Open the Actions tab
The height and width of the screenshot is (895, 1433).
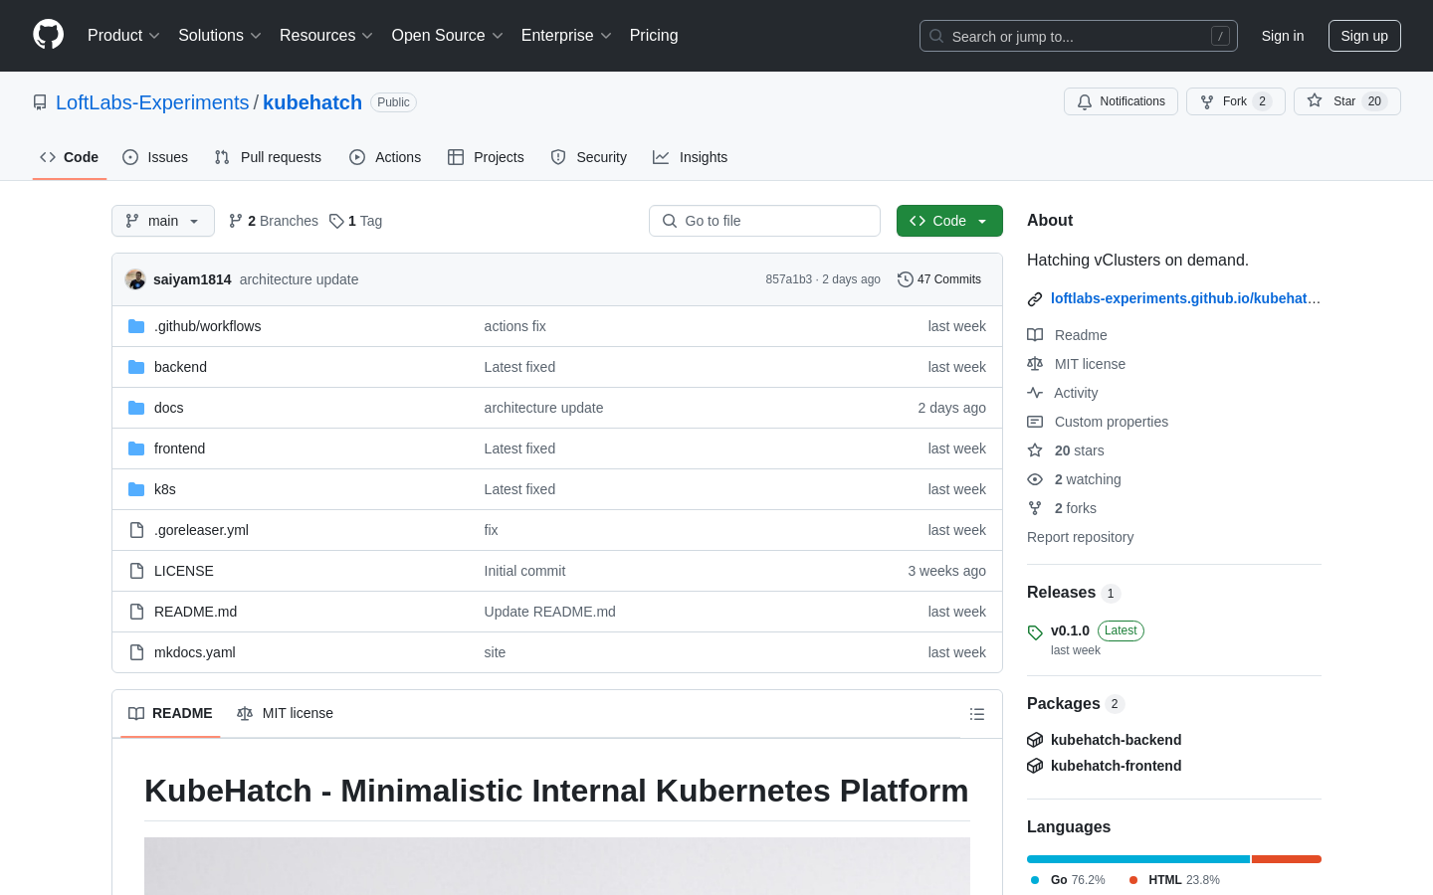point(385,157)
